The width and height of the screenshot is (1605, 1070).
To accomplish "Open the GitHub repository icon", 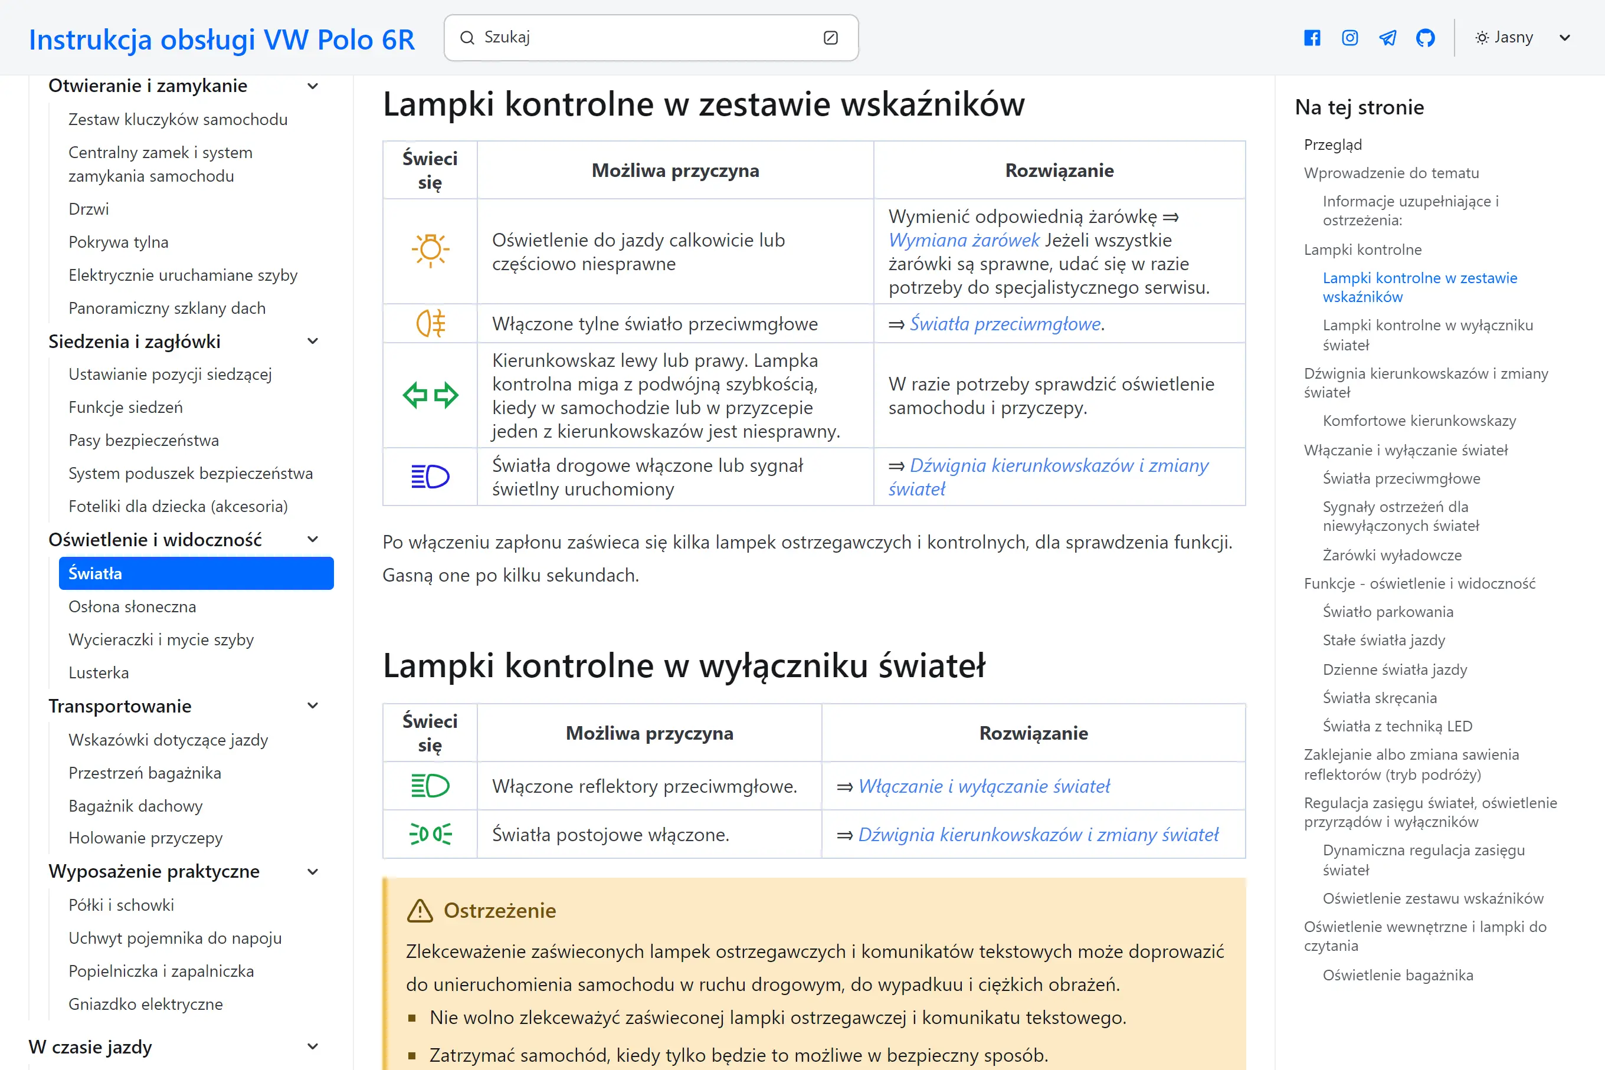I will (1426, 38).
